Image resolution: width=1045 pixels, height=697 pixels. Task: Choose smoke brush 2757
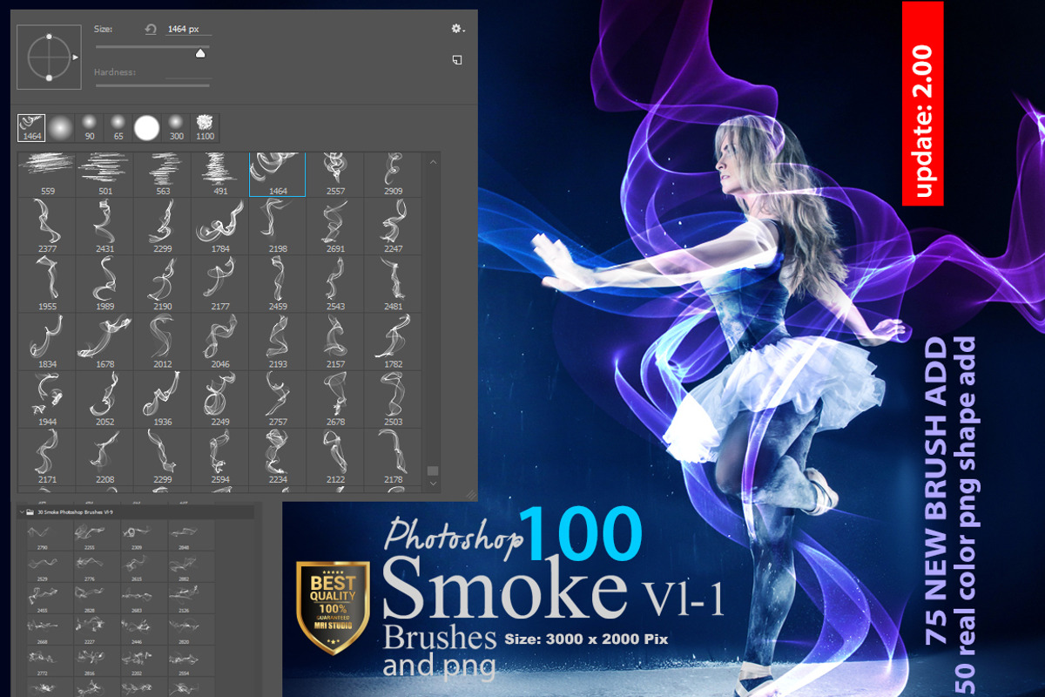tap(278, 399)
